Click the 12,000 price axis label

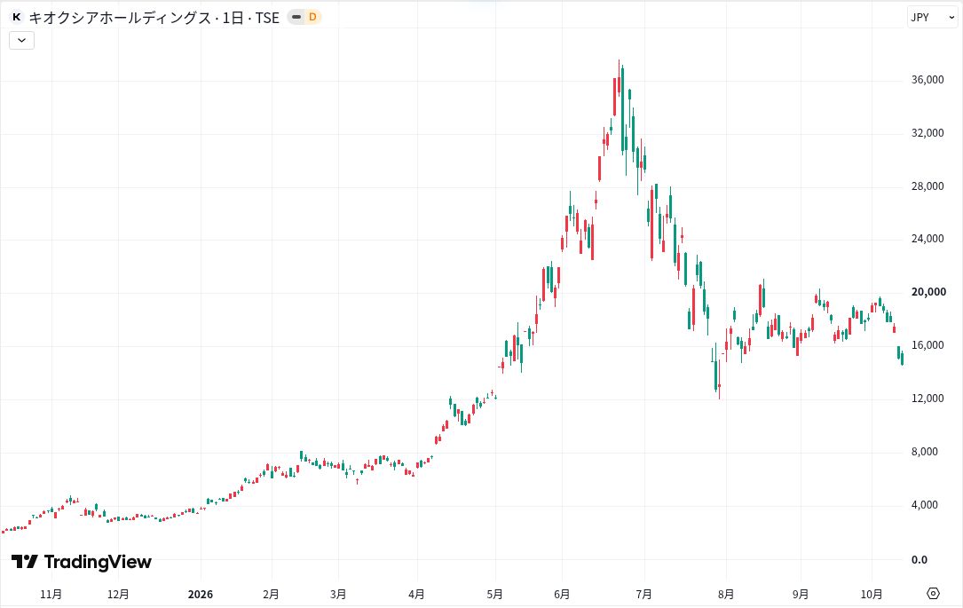coord(927,399)
